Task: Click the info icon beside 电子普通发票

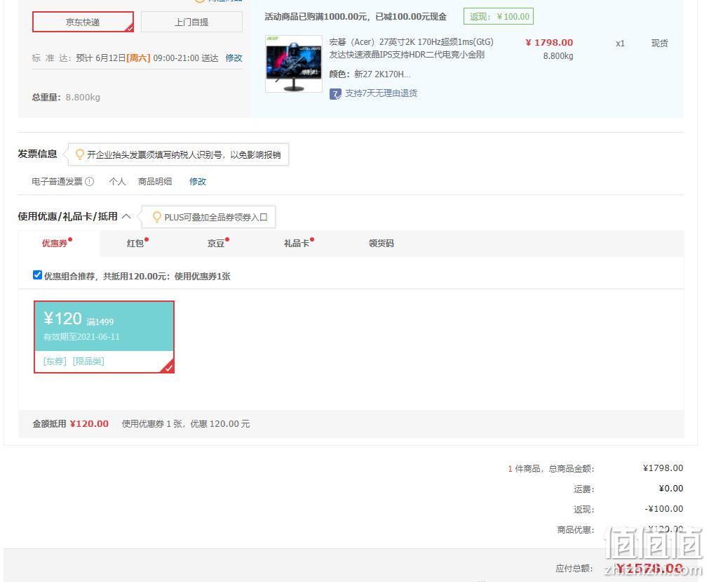Action: [90, 181]
